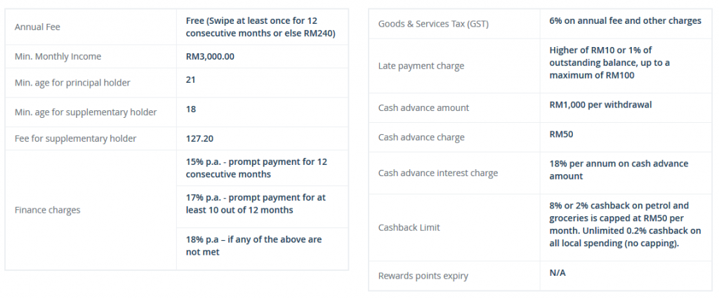719x299 pixels.
Task: Click the Late payment charge label
Action: point(421,66)
